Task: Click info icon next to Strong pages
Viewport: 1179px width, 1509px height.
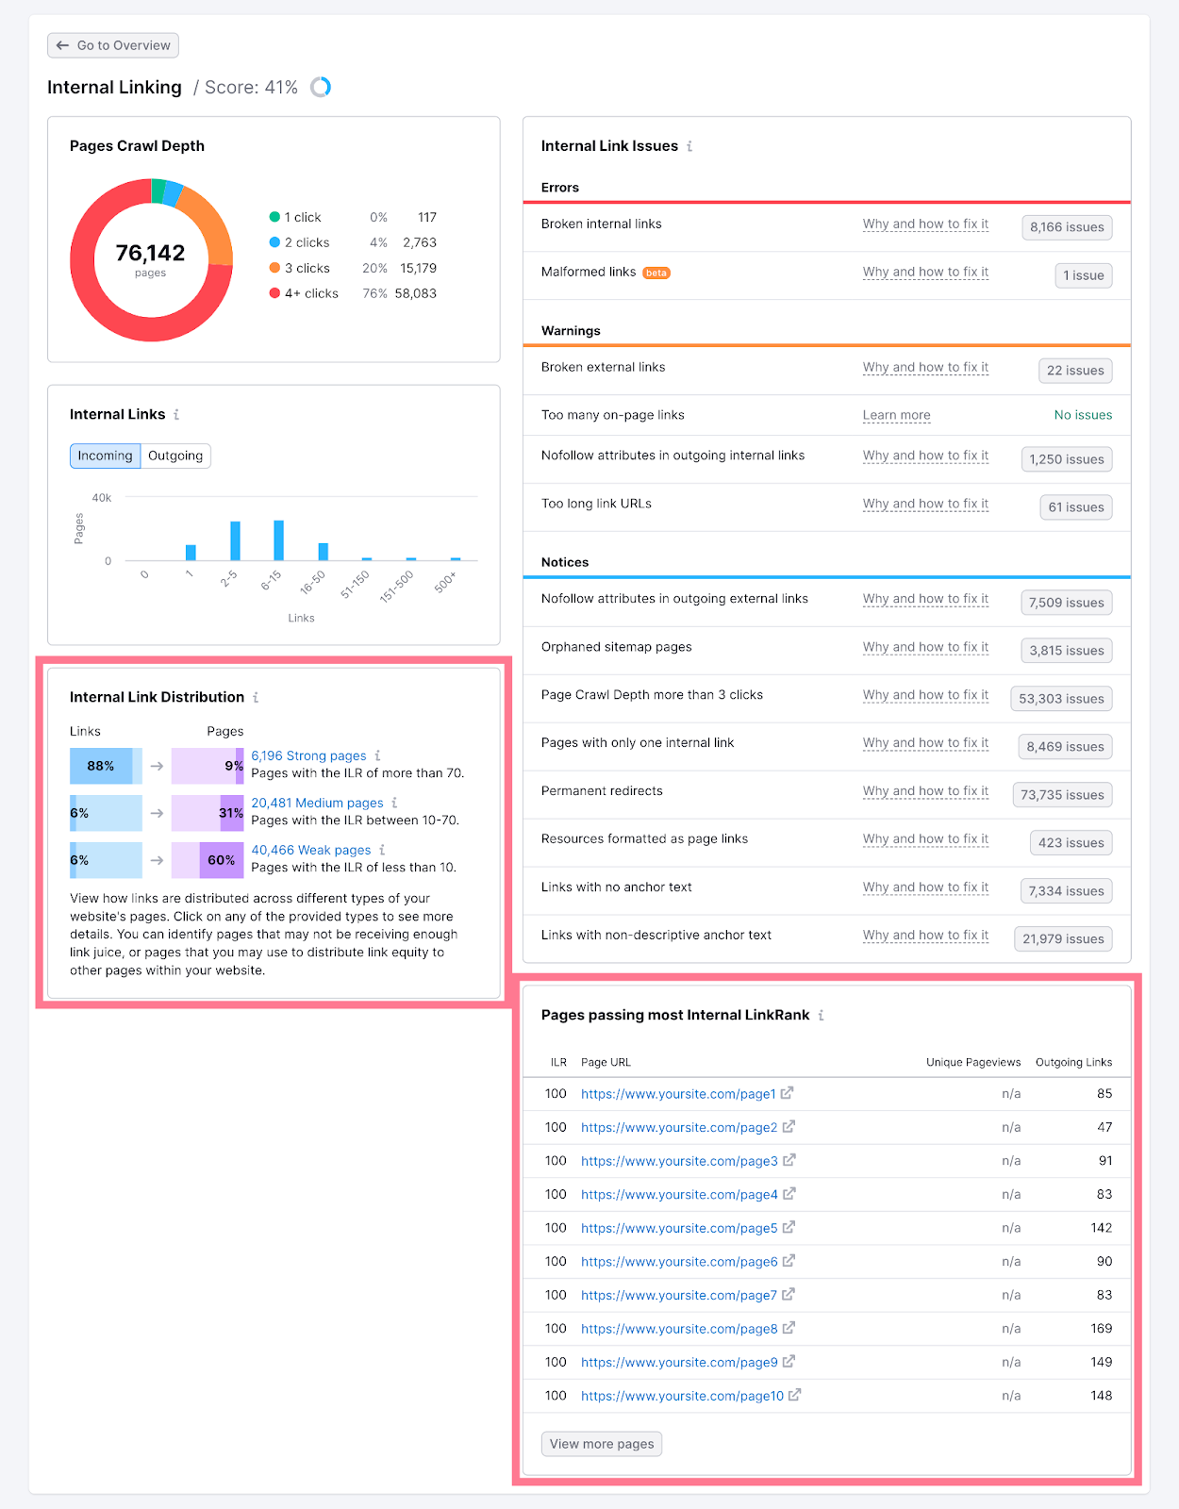Action: 378,755
